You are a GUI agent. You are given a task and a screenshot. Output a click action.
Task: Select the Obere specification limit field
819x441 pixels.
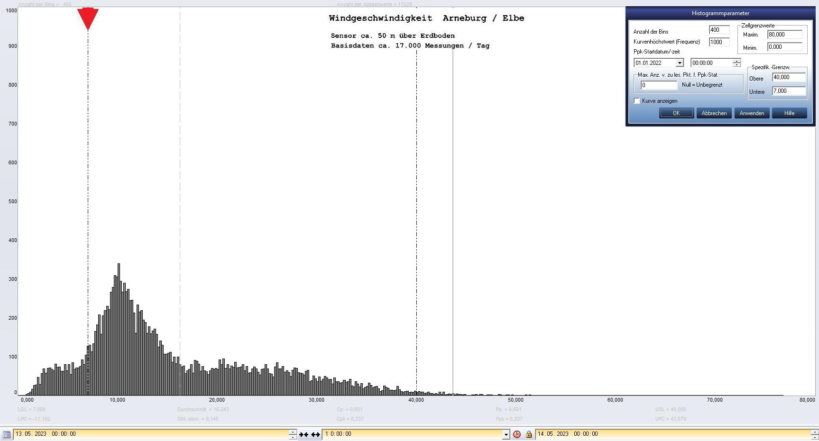[788, 77]
